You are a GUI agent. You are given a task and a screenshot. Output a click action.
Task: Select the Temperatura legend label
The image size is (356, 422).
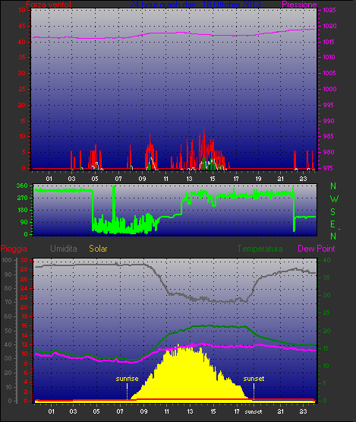(x=260, y=249)
